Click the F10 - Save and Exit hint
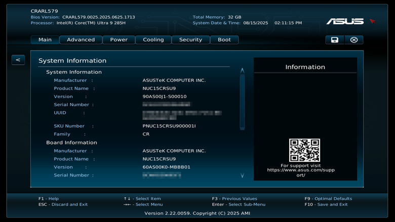This screenshot has width=395, height=222. tap(326, 204)
